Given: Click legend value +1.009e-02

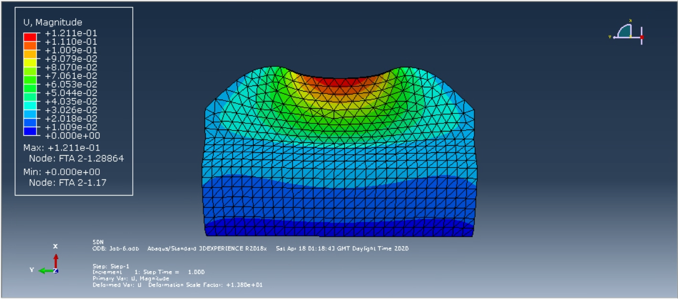Looking at the screenshot, I should pos(71,127).
